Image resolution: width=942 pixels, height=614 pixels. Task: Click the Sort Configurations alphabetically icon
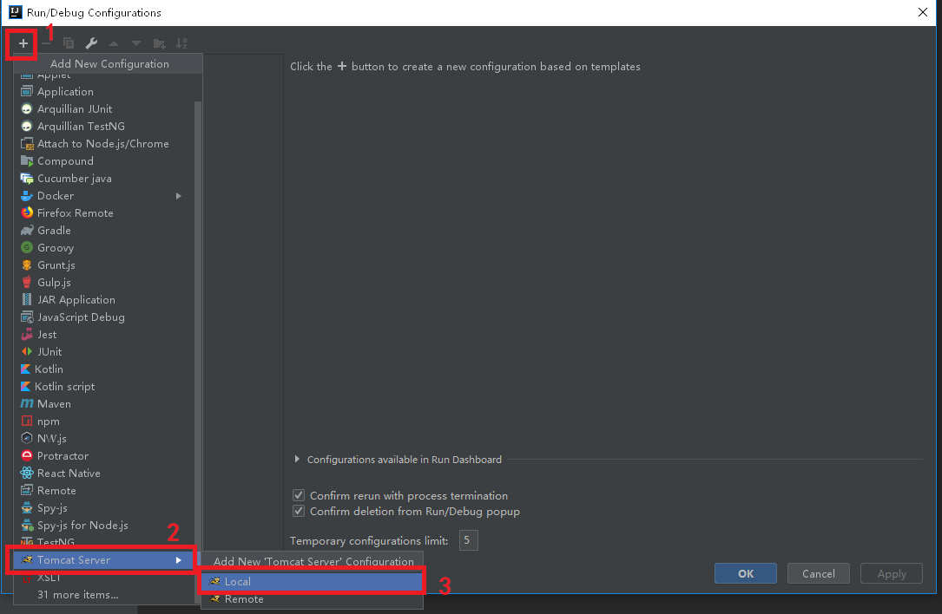pyautogui.click(x=181, y=43)
